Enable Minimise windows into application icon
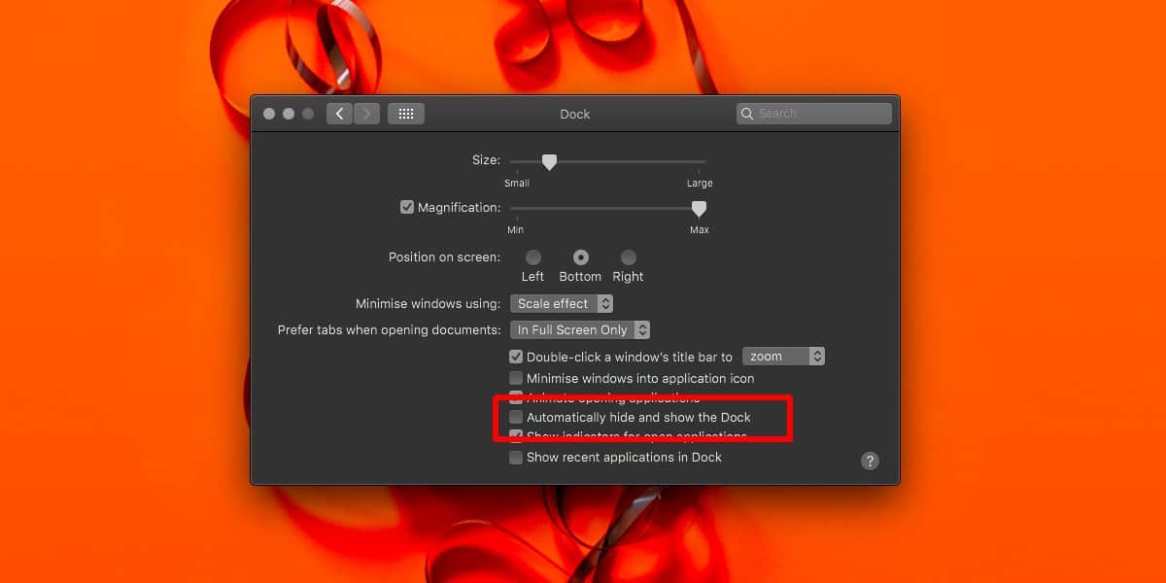The width and height of the screenshot is (1166, 583). point(516,378)
